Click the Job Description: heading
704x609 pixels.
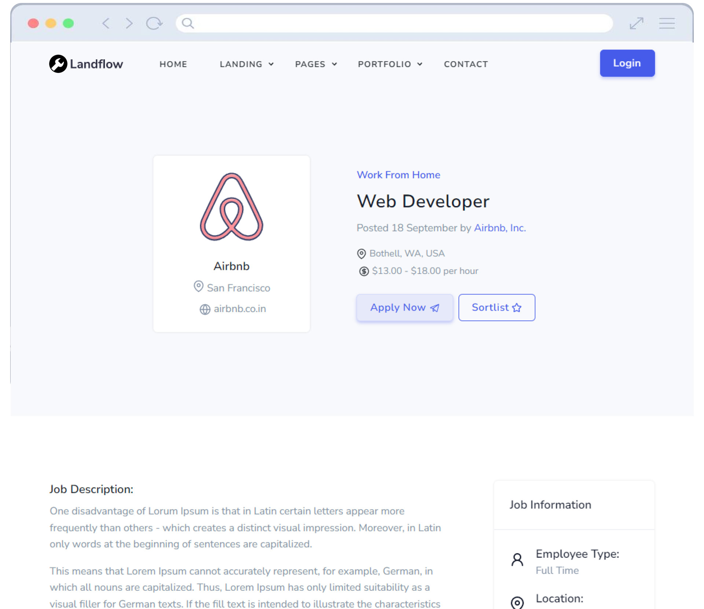pos(91,489)
